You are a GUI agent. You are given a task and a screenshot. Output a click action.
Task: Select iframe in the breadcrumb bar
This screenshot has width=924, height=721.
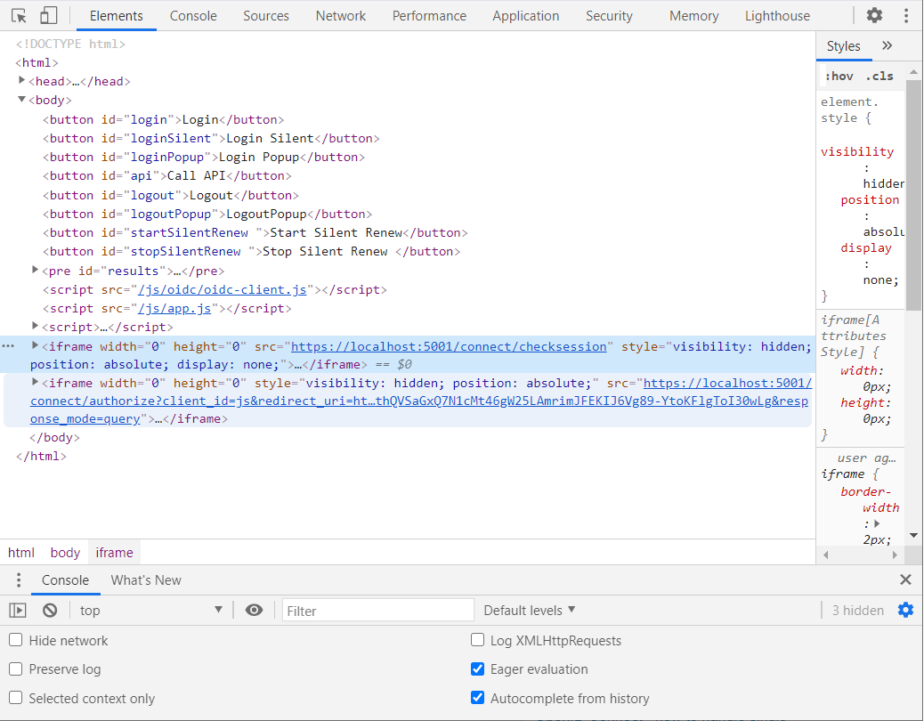click(x=114, y=553)
